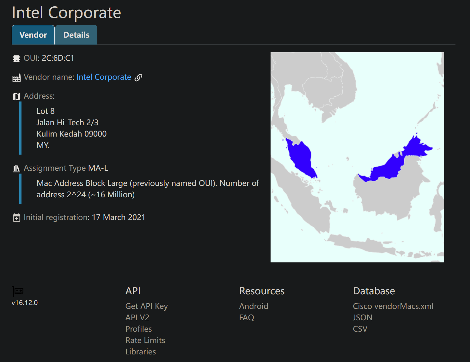The height and width of the screenshot is (362, 470).
Task: Click the version text v16.12.0
Action: pyautogui.click(x=25, y=303)
